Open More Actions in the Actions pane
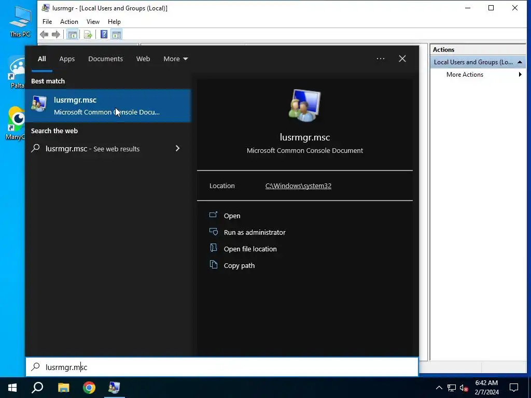The image size is (531, 398). 465,75
